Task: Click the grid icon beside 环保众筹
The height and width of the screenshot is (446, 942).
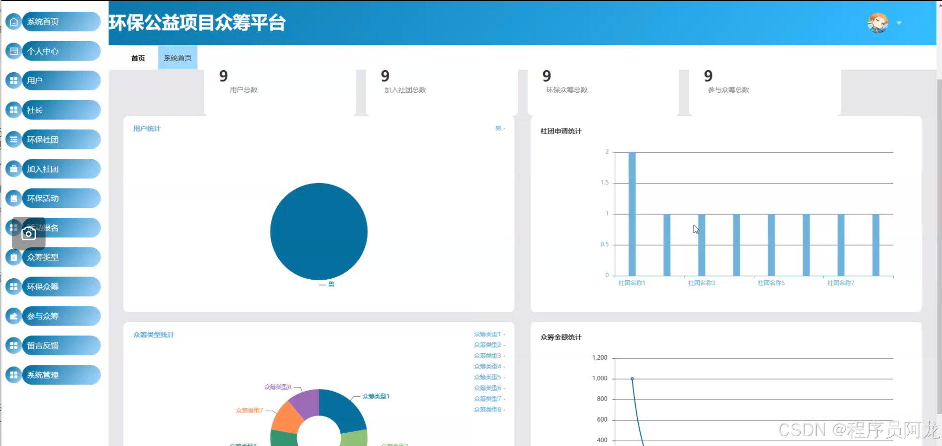Action: 14,287
